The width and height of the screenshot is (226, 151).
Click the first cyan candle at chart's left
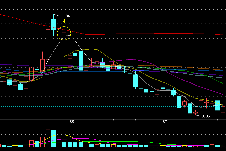[x=9, y=82]
